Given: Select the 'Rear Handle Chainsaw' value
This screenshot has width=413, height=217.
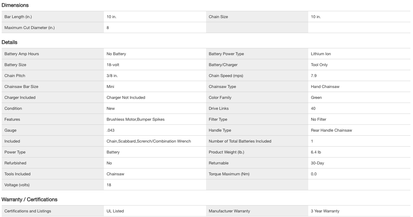Looking at the screenshot, I should point(331,130).
